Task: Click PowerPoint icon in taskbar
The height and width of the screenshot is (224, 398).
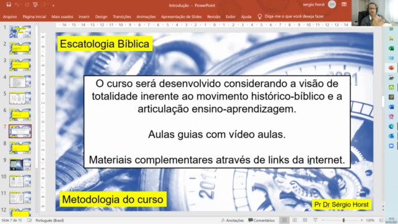Action: coord(391,68)
